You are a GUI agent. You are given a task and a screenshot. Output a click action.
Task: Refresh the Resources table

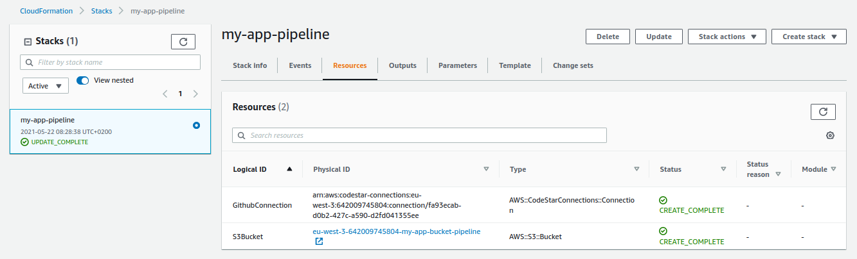click(823, 112)
